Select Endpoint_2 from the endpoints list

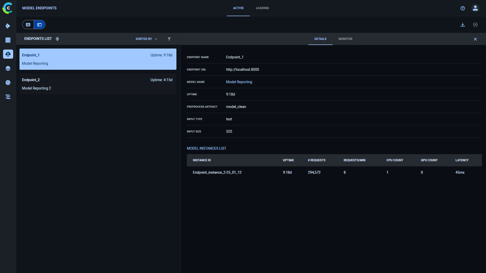pyautogui.click(x=98, y=84)
